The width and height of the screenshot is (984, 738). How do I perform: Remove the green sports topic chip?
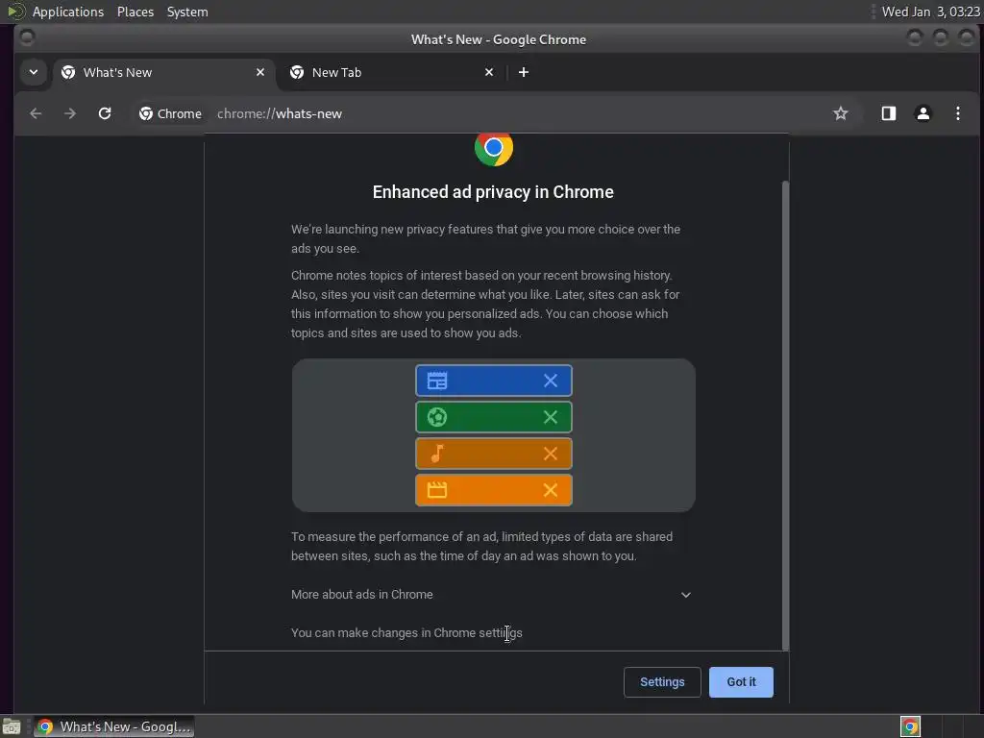click(x=551, y=417)
